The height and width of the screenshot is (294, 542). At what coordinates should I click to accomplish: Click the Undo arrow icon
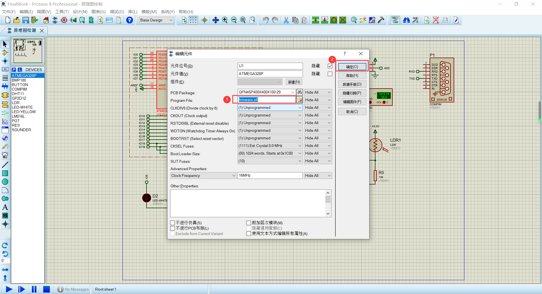pos(266,20)
